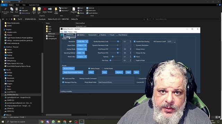Toggle Variable Rate Shading checkbox
The width and height of the screenshot is (222, 124).
pyautogui.click(x=135, y=41)
